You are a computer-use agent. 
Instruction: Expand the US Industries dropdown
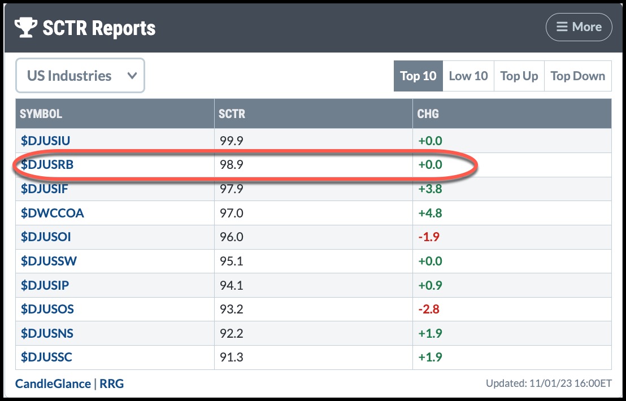[x=80, y=76]
